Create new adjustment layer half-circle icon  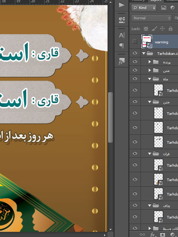(172, 234)
